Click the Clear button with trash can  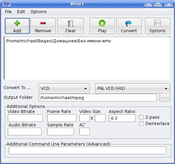[x=71, y=26]
